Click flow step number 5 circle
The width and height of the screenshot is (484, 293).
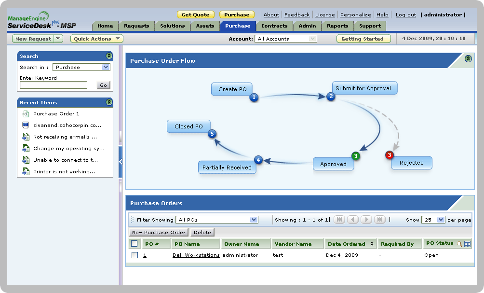pyautogui.click(x=212, y=134)
